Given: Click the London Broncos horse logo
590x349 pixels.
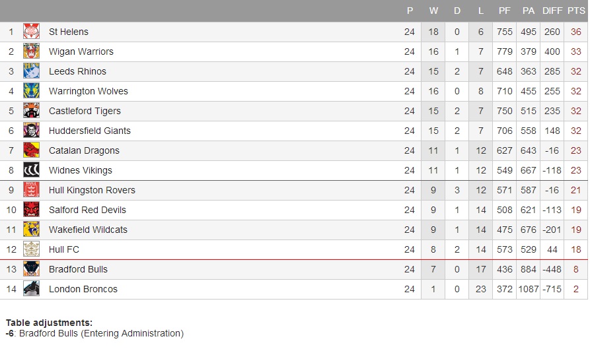Looking at the screenshot, I should 31,289.
